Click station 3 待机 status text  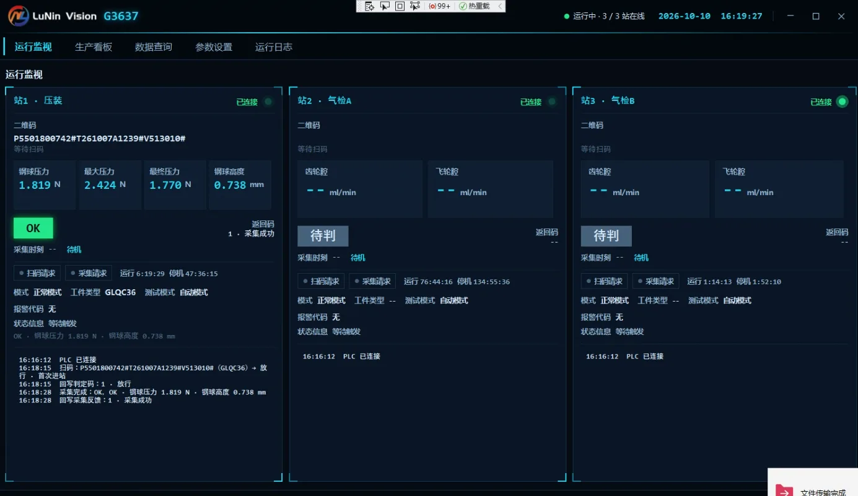641,258
